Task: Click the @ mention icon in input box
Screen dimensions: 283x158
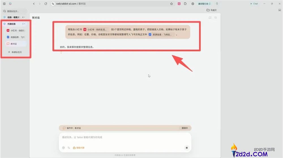Action: [63, 148]
